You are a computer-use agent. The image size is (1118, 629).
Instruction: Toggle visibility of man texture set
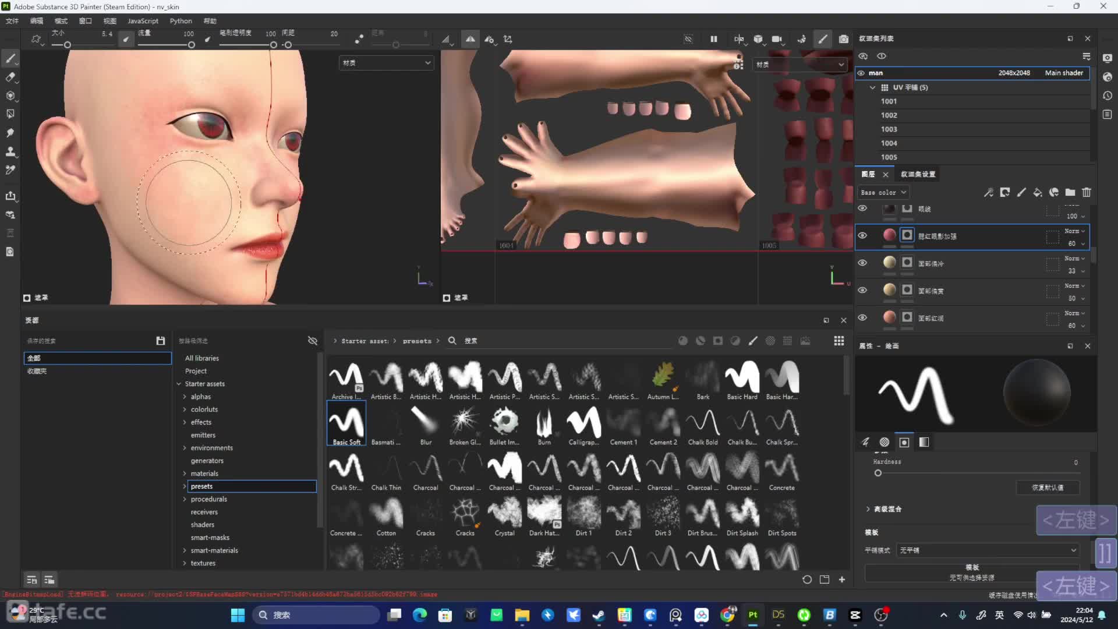pyautogui.click(x=861, y=73)
